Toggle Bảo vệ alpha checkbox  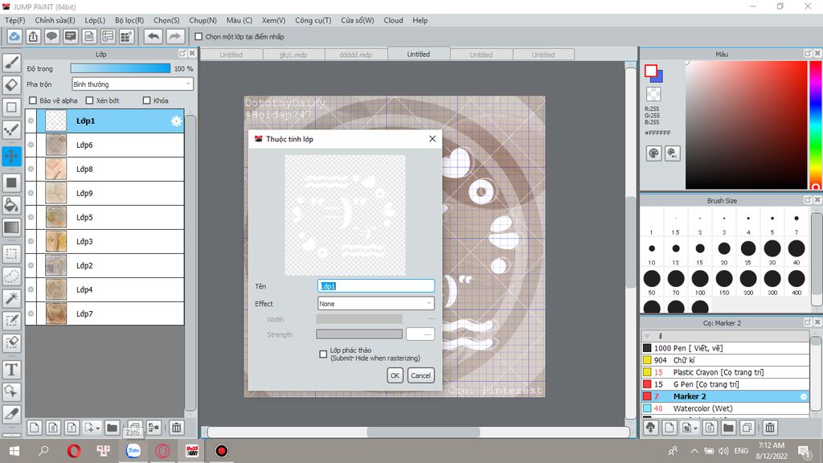tap(33, 100)
